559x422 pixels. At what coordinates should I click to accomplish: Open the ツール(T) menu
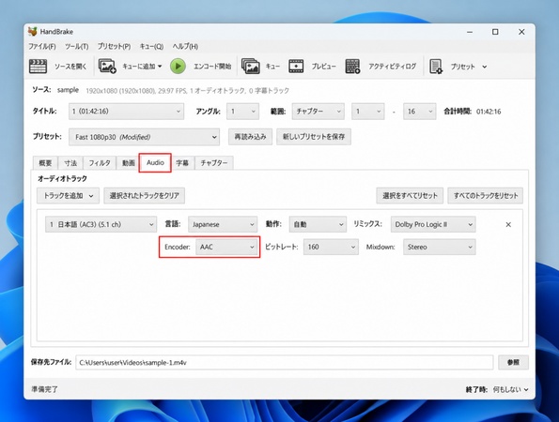(77, 47)
